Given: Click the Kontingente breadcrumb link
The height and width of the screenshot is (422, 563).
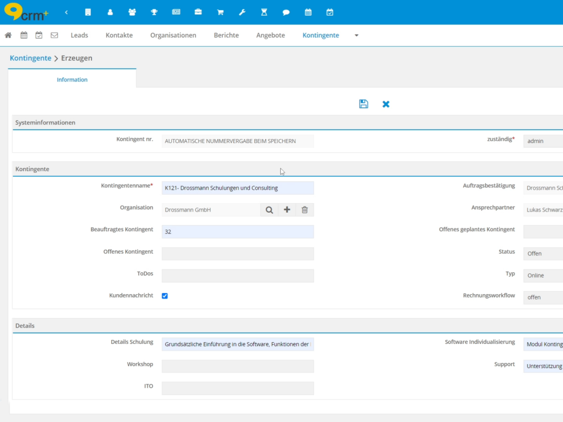Looking at the screenshot, I should tap(30, 58).
